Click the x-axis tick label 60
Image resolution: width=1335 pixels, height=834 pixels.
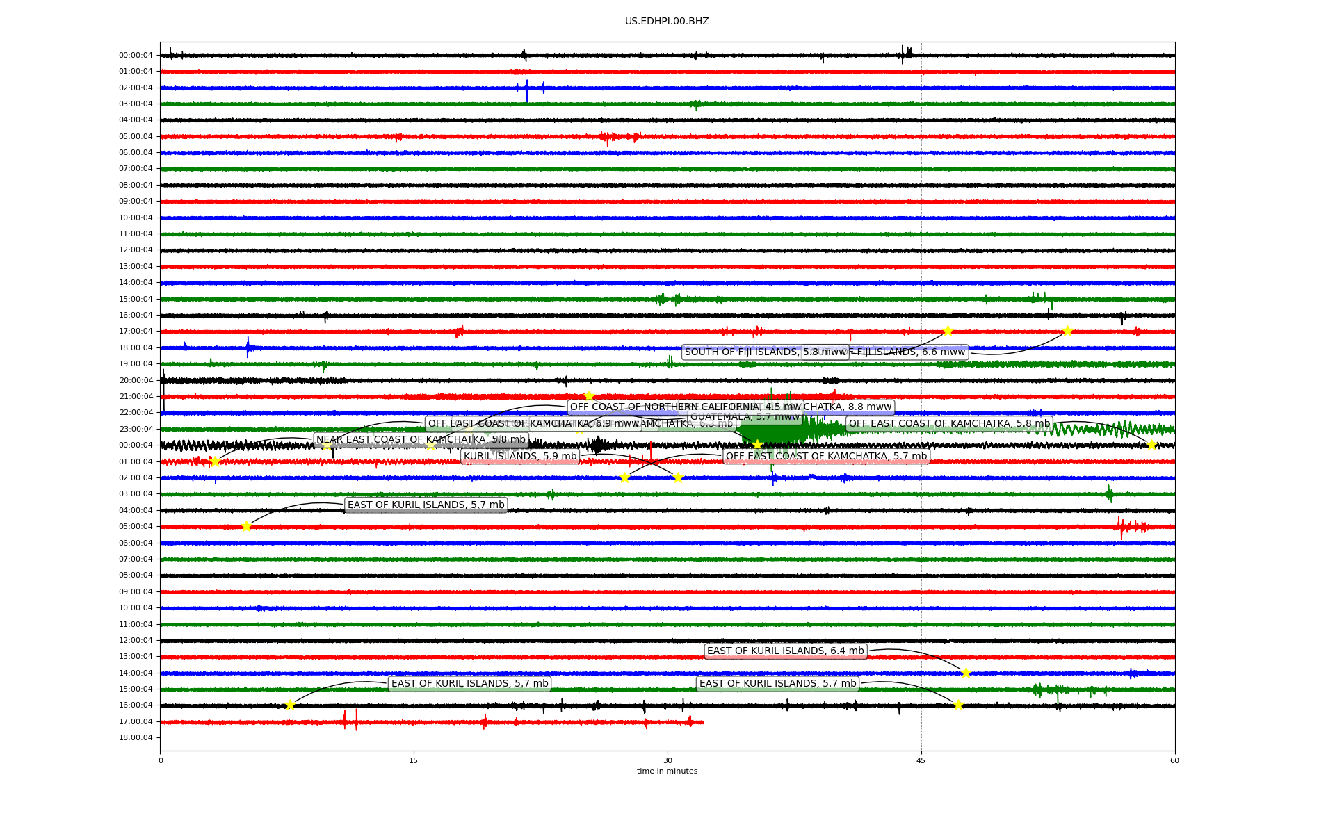point(1174,760)
